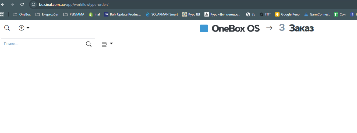Click the circled plus create icon
Screen dimensions: 357x133
tap(22, 28)
